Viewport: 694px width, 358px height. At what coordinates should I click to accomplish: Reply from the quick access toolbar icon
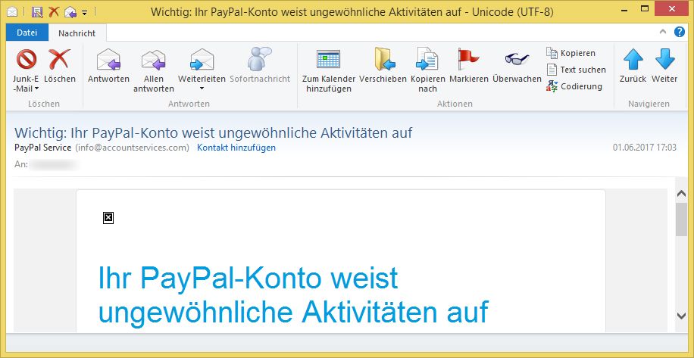(x=70, y=12)
